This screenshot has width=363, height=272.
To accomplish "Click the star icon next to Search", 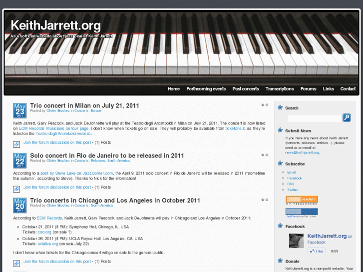I will point(280,107).
